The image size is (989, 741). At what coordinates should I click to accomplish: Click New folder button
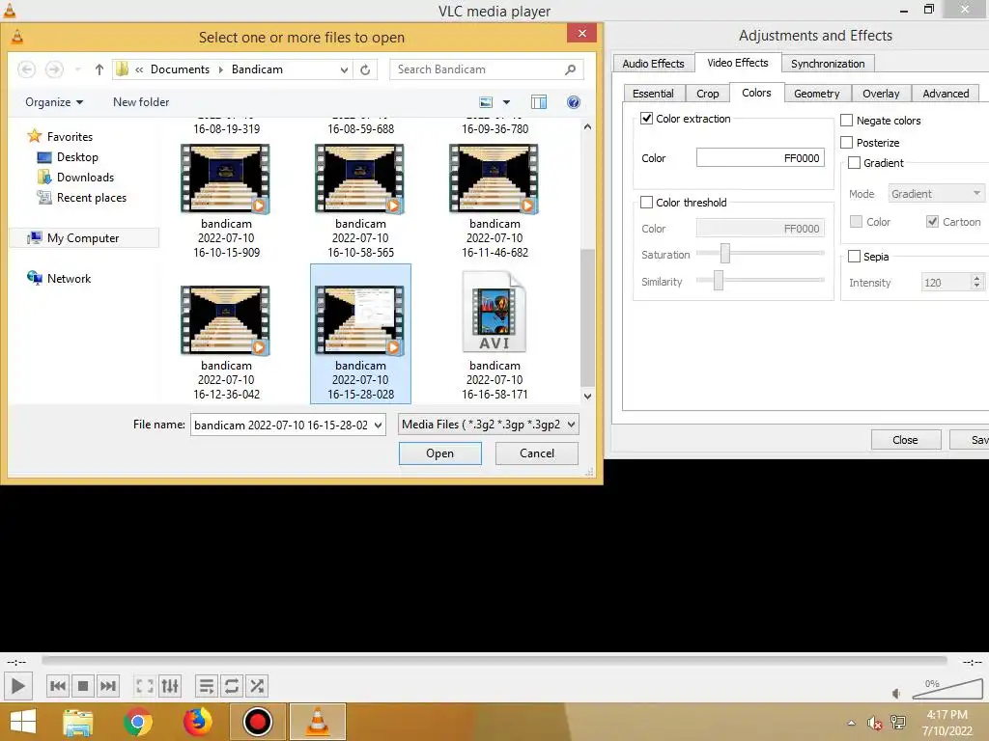(x=141, y=102)
